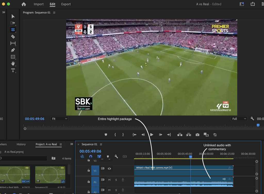Open the Sequence 01 panel menu

tap(101, 144)
